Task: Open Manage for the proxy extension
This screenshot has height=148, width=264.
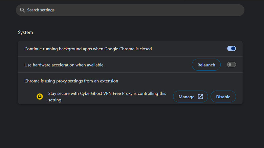Action: point(191,97)
